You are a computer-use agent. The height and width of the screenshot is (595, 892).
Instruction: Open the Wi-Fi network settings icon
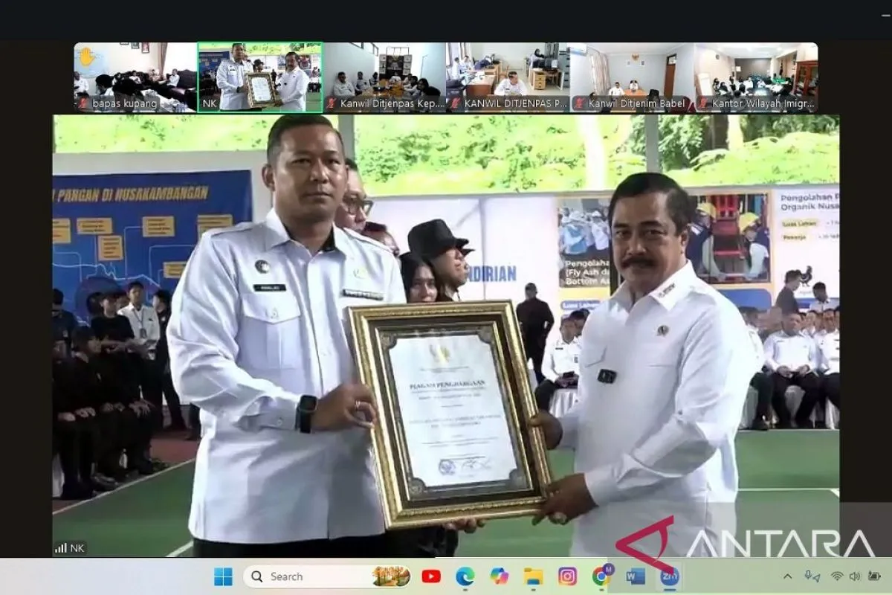pyautogui.click(x=836, y=576)
